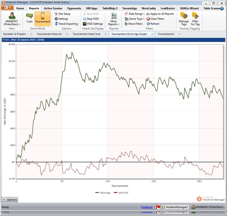Switch to the Home ribbon tab
Image resolution: width=227 pixels, height=216 pixels.
(20, 8)
